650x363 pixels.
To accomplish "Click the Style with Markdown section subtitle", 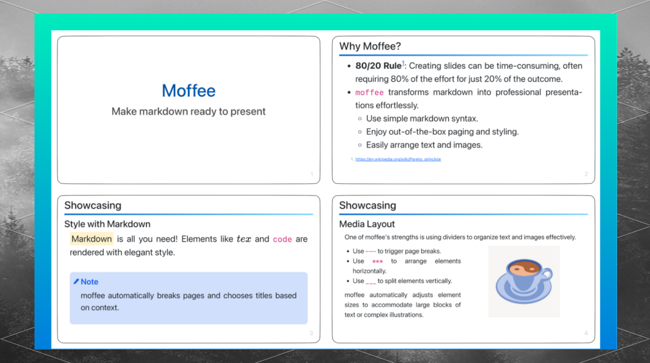I will tap(107, 224).
